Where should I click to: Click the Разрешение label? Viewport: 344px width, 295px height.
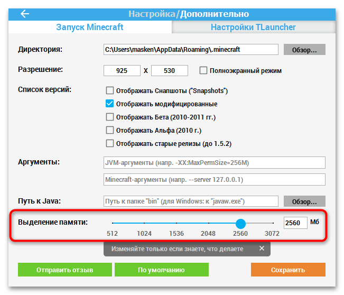pos(40,70)
